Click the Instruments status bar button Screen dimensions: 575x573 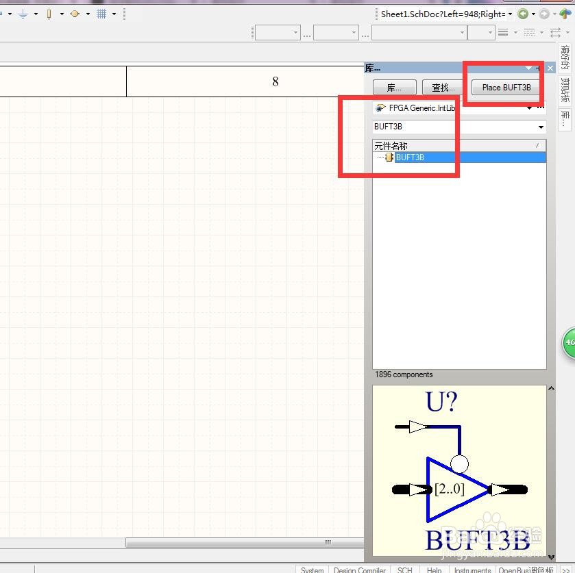point(472,570)
